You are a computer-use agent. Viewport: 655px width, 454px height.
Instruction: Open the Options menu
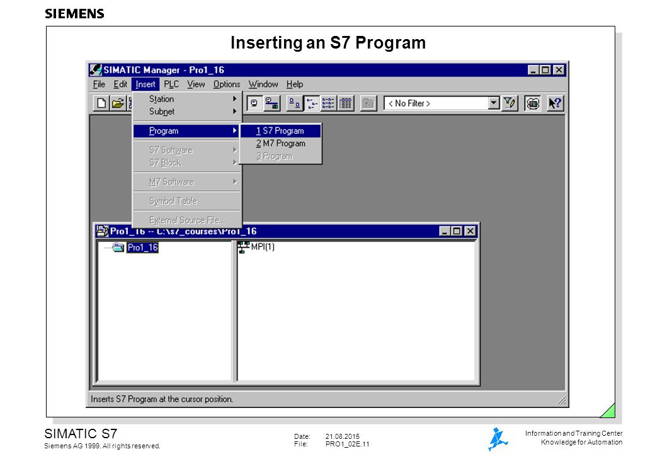click(x=227, y=84)
